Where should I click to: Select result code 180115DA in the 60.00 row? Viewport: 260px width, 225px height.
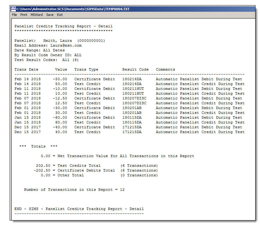132,123
